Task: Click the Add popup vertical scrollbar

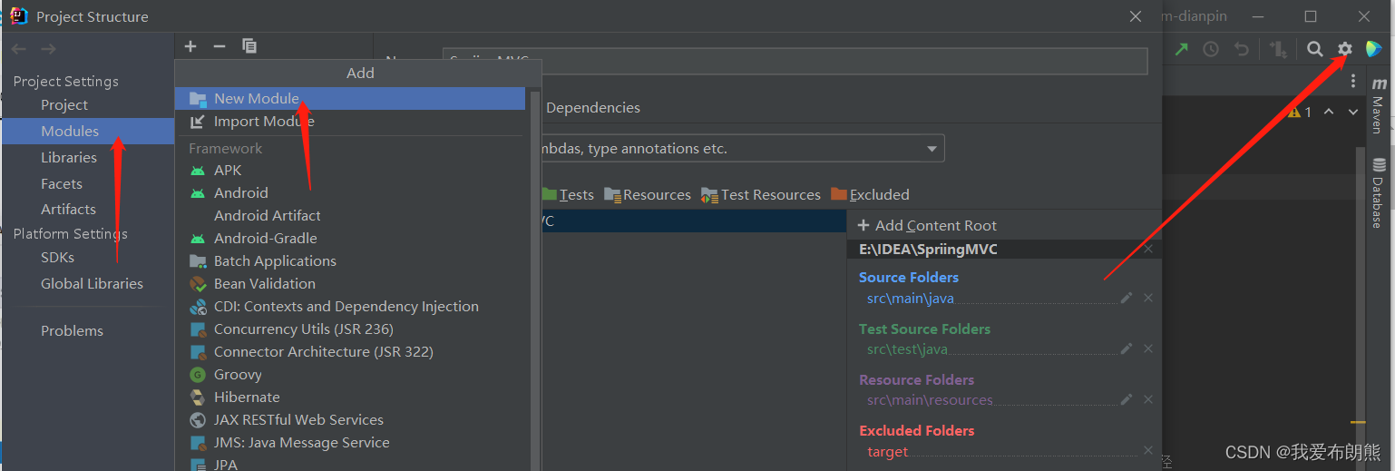Action: click(534, 280)
